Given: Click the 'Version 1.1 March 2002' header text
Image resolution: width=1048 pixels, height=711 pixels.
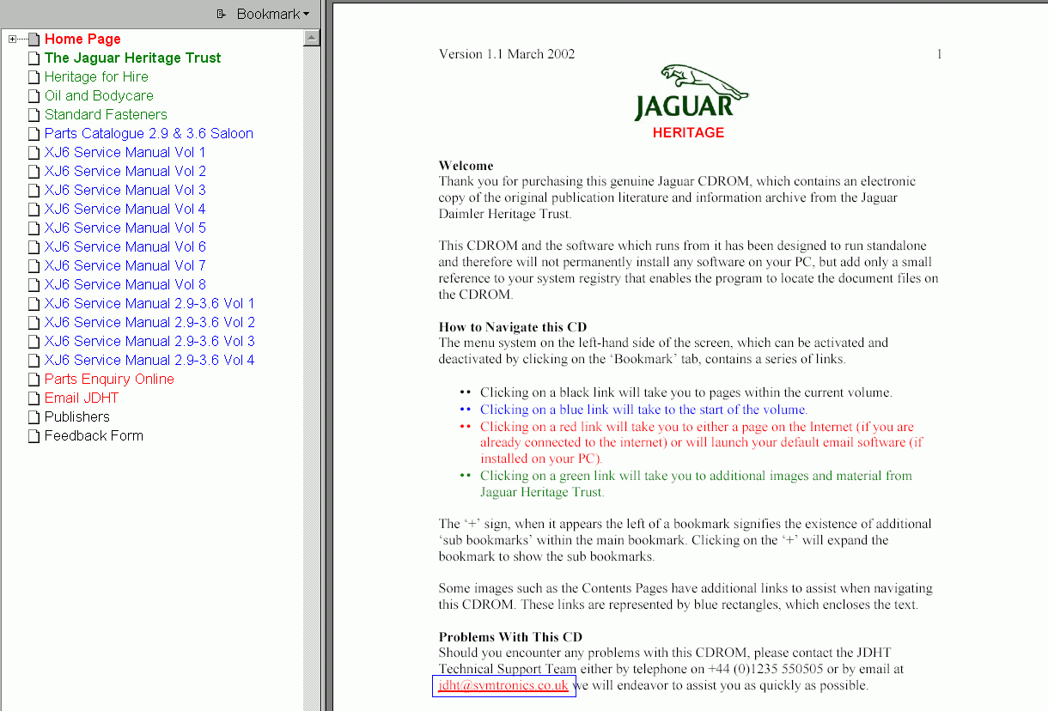Looking at the screenshot, I should 507,54.
